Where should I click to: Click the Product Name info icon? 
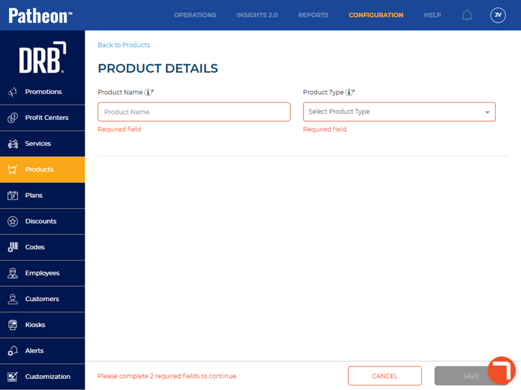point(148,92)
